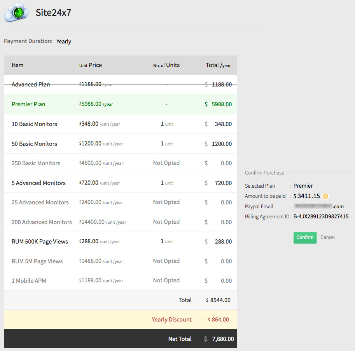Click the Yearly payment duration value
This screenshot has height=351, width=355.
[x=63, y=41]
